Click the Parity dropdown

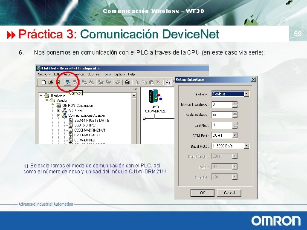225,167
